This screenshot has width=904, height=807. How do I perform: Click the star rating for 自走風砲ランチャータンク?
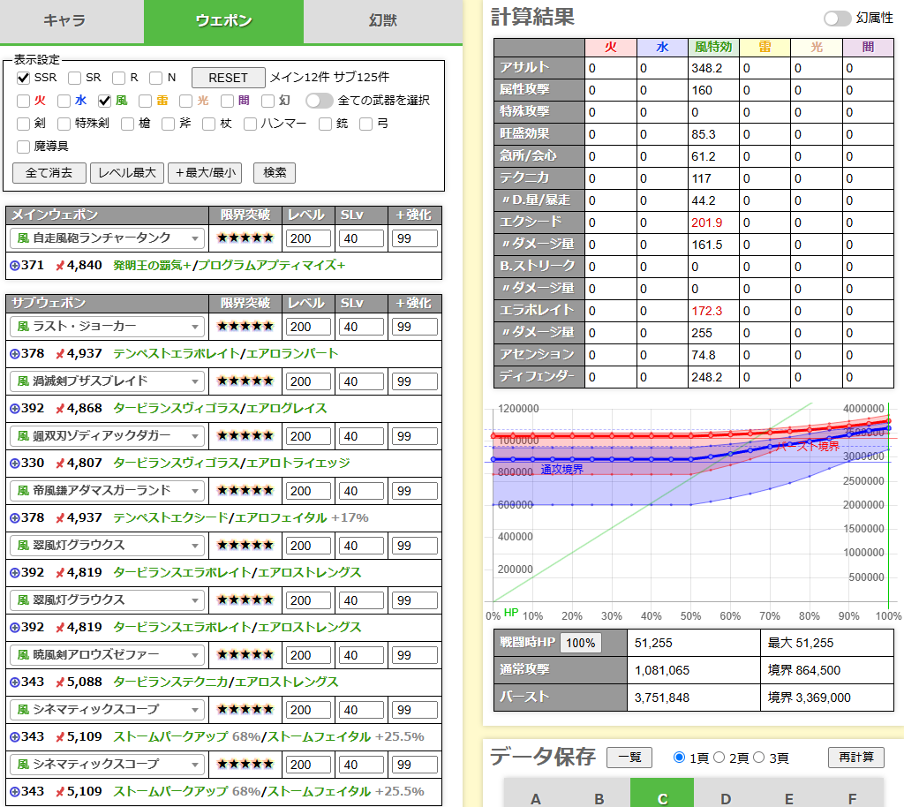click(245, 238)
